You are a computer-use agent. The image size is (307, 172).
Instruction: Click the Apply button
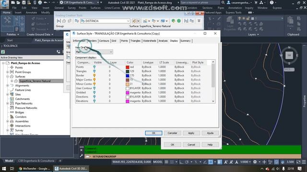(191, 133)
